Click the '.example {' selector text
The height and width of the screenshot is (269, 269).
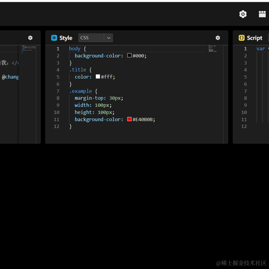pyautogui.click(x=83, y=91)
